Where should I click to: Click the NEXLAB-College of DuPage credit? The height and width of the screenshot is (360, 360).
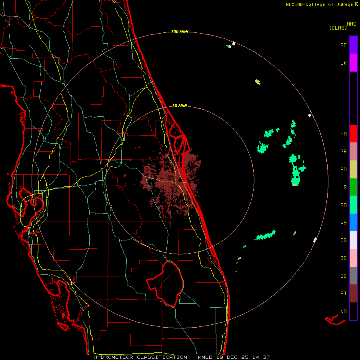(x=319, y=4)
